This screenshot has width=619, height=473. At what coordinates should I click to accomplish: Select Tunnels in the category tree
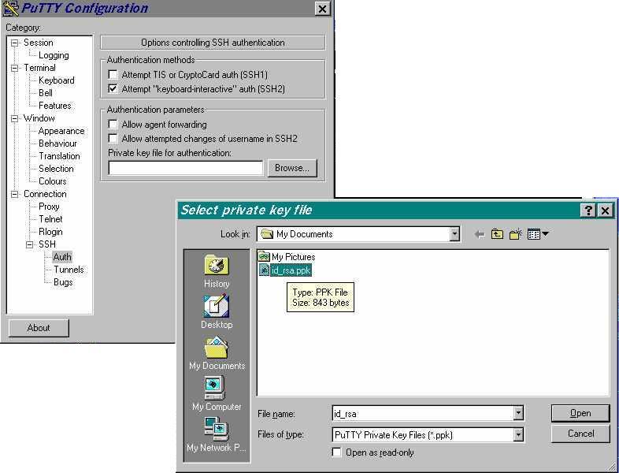[69, 270]
